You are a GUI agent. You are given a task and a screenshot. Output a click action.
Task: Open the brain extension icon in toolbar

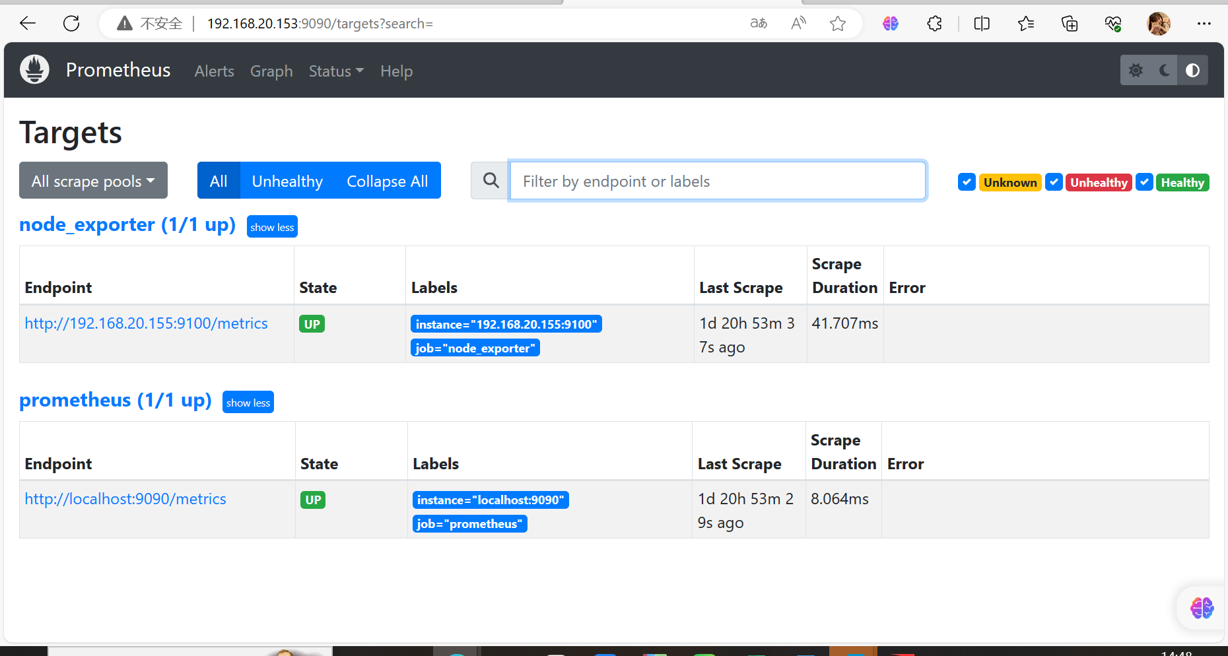point(891,24)
